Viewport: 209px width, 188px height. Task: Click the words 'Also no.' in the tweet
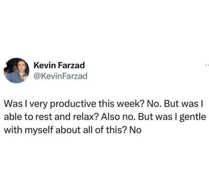tap(119, 116)
